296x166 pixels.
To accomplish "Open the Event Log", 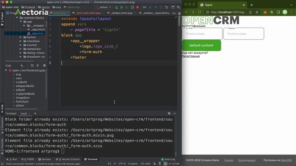I will [168, 159].
